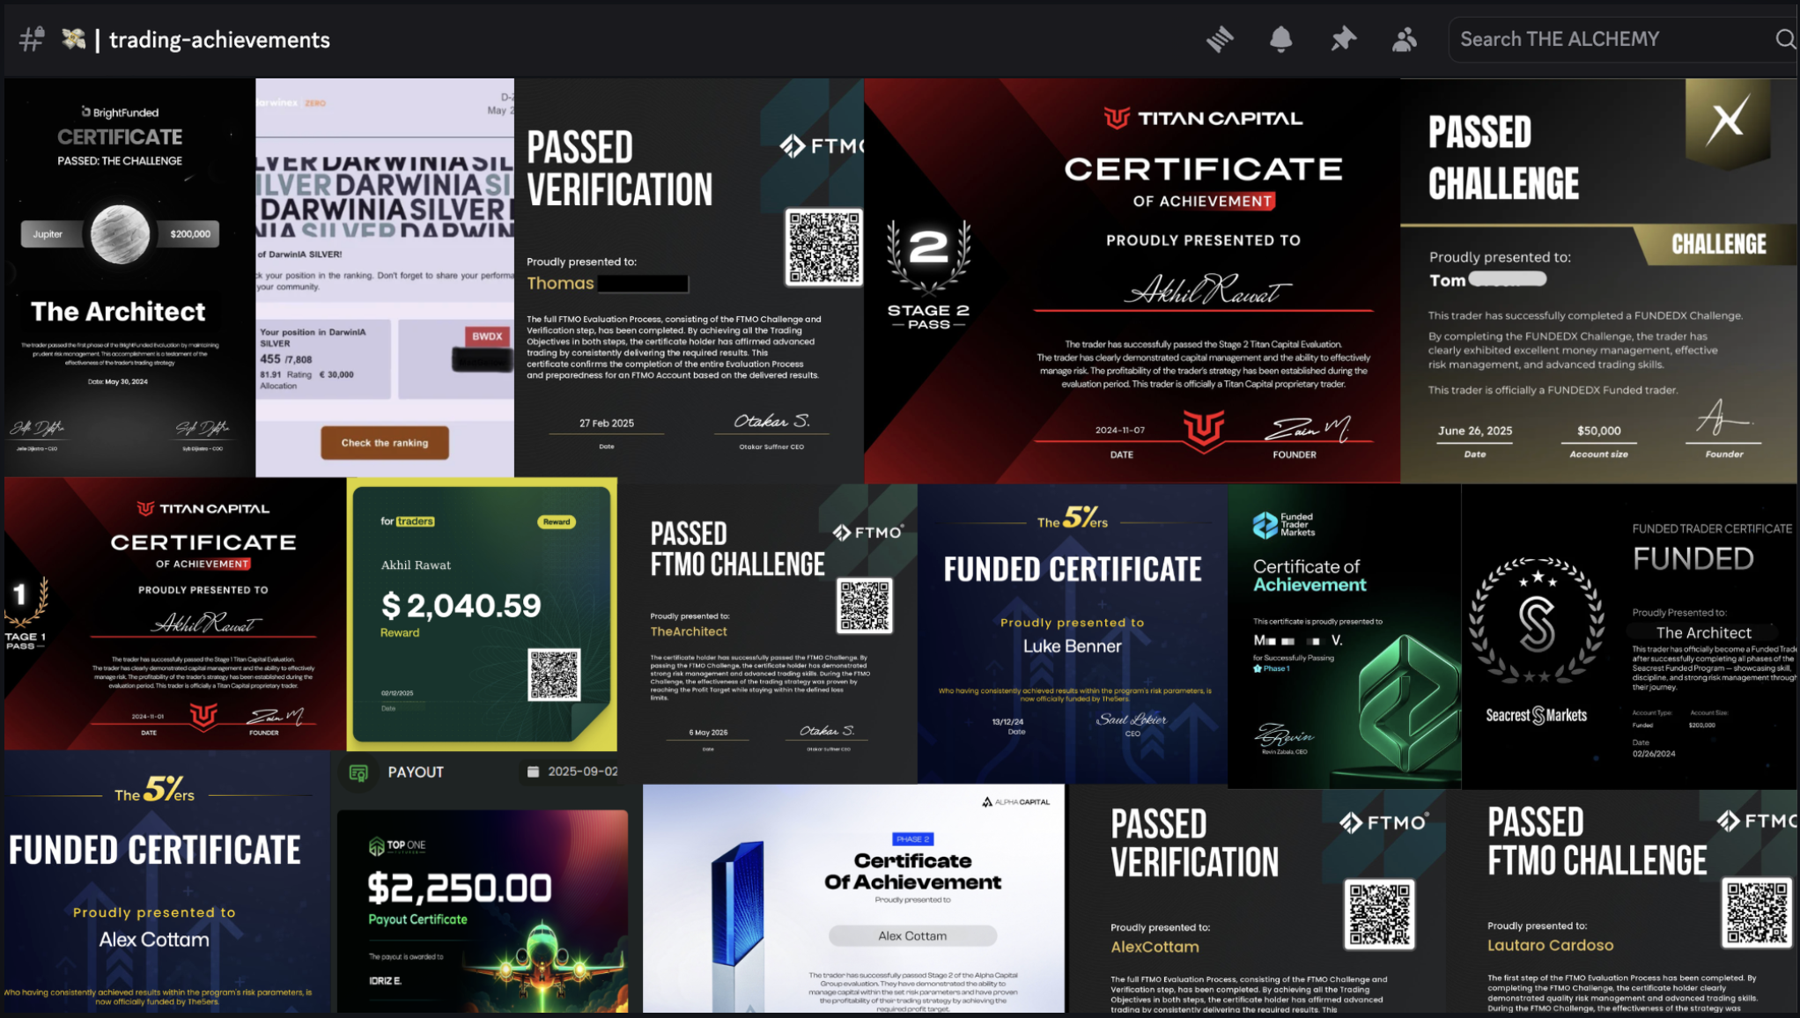1800x1018 pixels.
Task: Open the DarwinIA Silver ranking image
Action: coord(385,277)
